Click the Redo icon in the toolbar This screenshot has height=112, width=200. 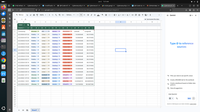point(31,15)
